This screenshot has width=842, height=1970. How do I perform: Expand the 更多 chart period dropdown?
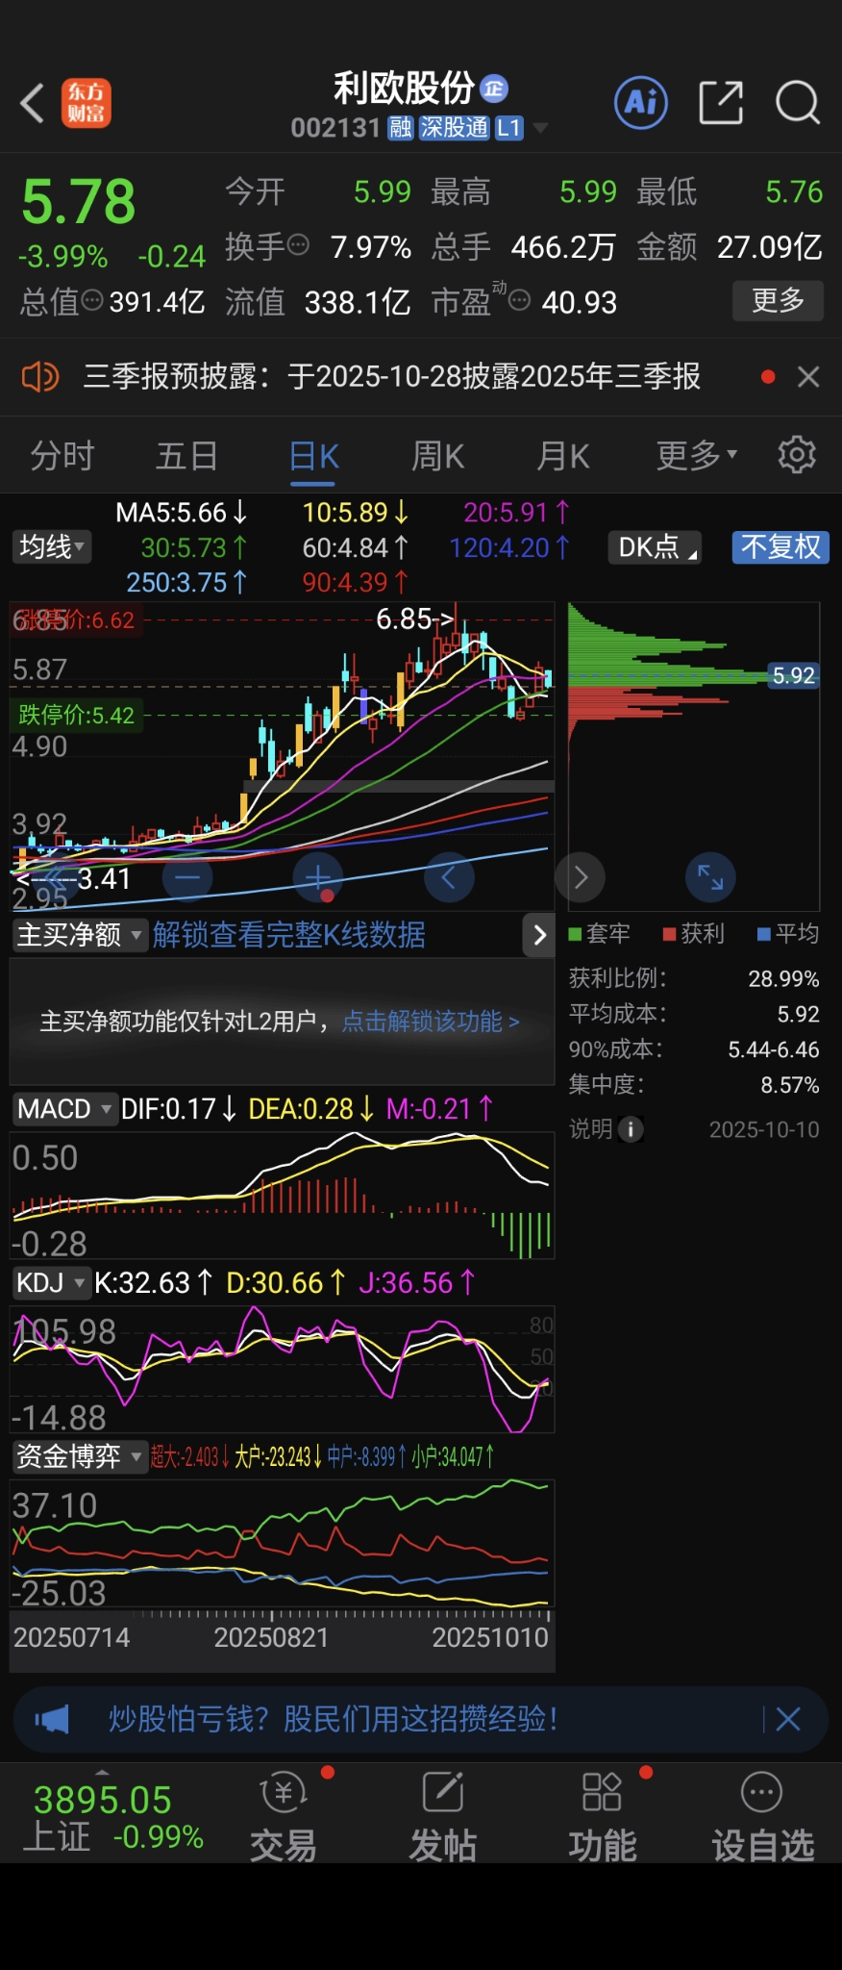click(x=696, y=456)
